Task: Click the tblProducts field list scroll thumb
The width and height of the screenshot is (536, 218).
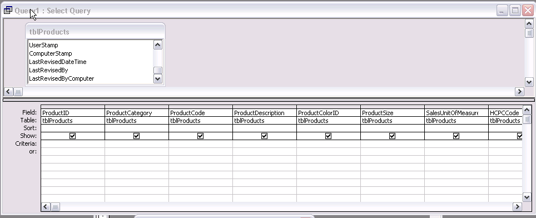Action: [157, 71]
